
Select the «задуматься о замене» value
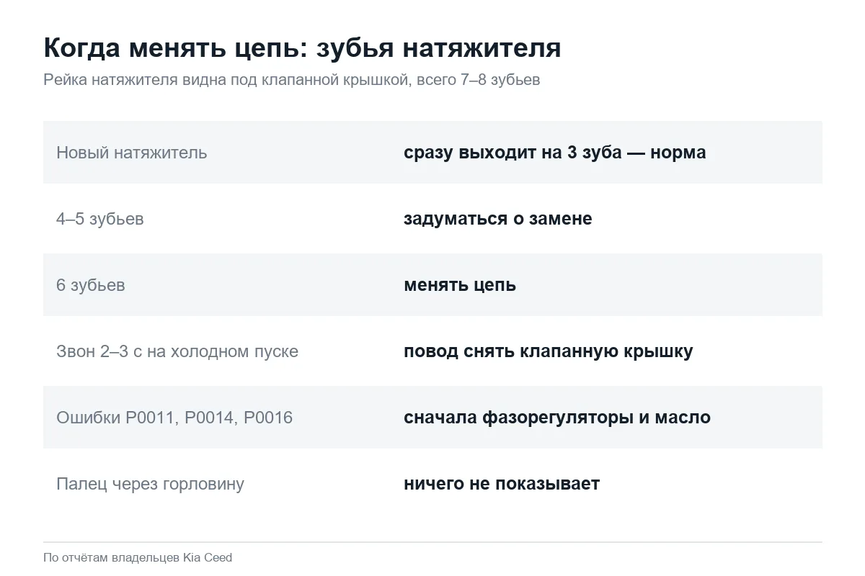(497, 219)
